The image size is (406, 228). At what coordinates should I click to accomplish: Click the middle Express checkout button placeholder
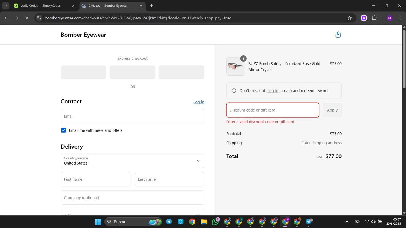(x=132, y=72)
